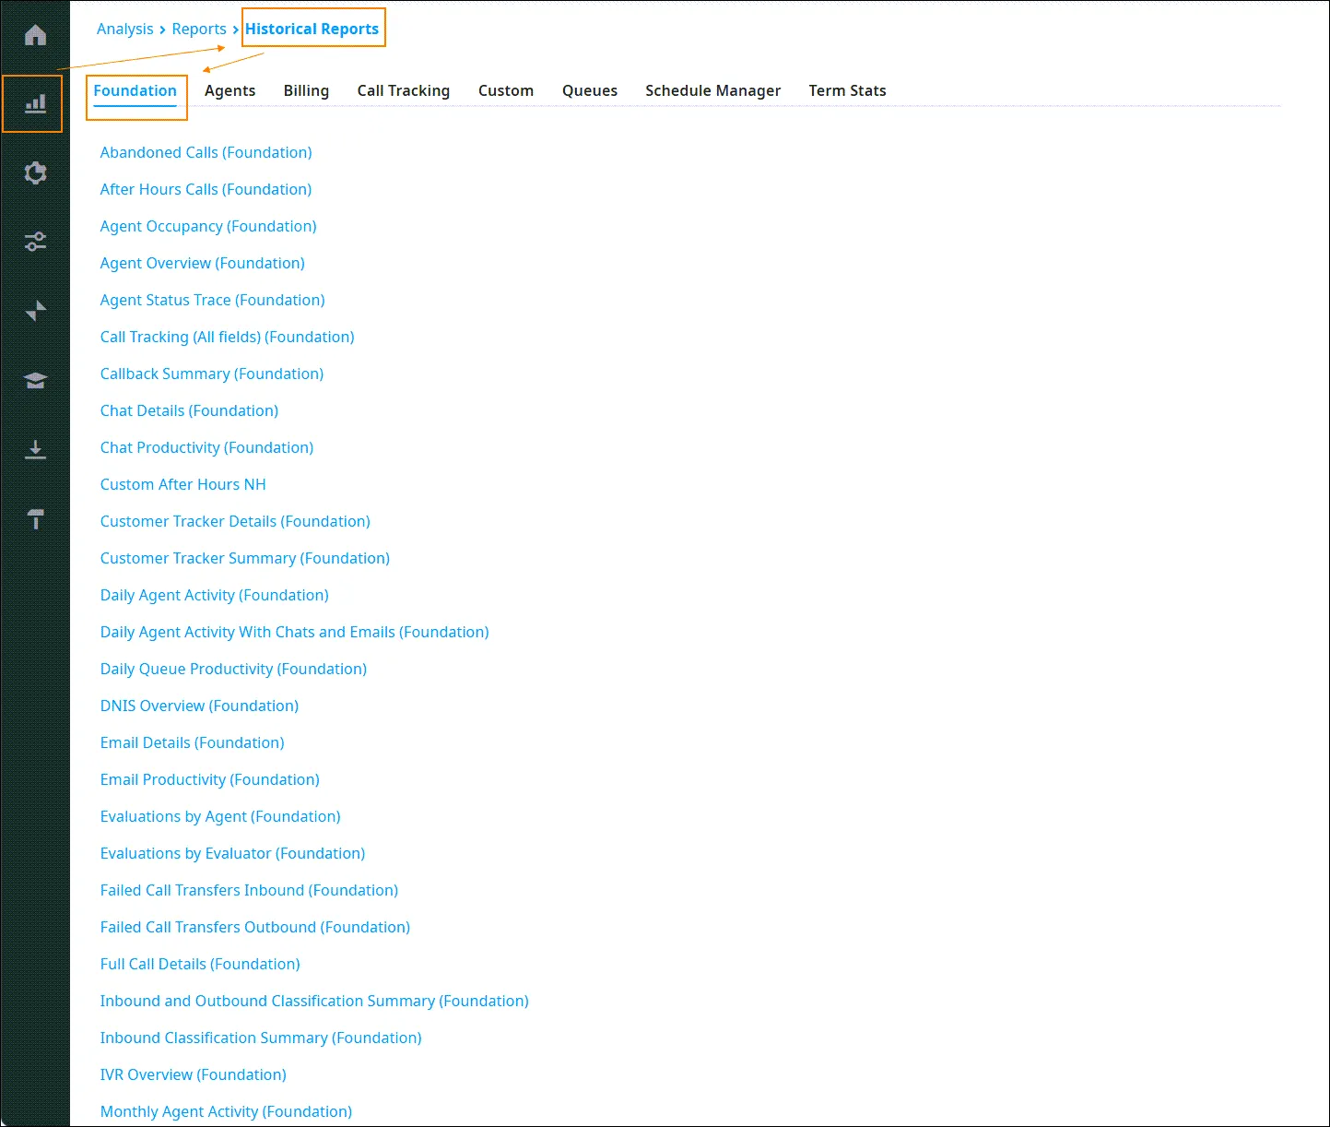Open the Billing tab
The height and width of the screenshot is (1127, 1330).
(x=306, y=90)
